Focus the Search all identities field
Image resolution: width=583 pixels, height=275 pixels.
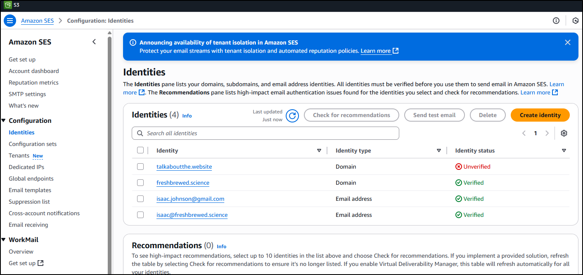coord(265,133)
